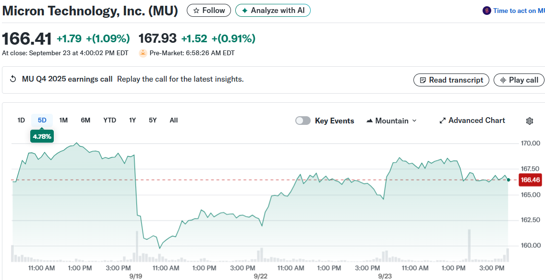
Task: Click the closing price 166.41
Action: tap(27, 38)
